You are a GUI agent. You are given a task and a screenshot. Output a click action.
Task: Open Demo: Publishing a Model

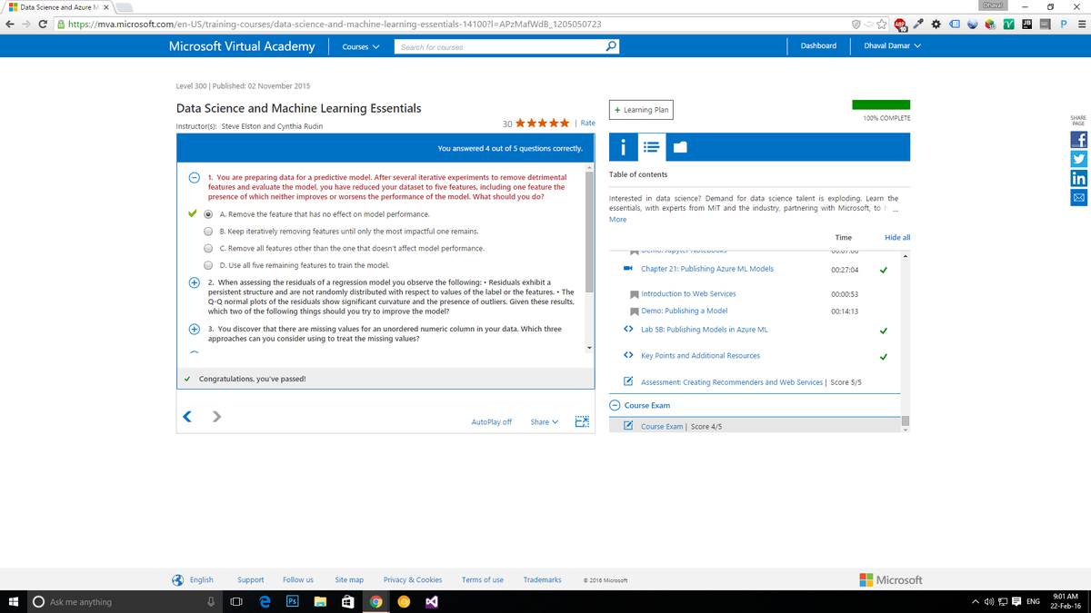[x=684, y=311]
